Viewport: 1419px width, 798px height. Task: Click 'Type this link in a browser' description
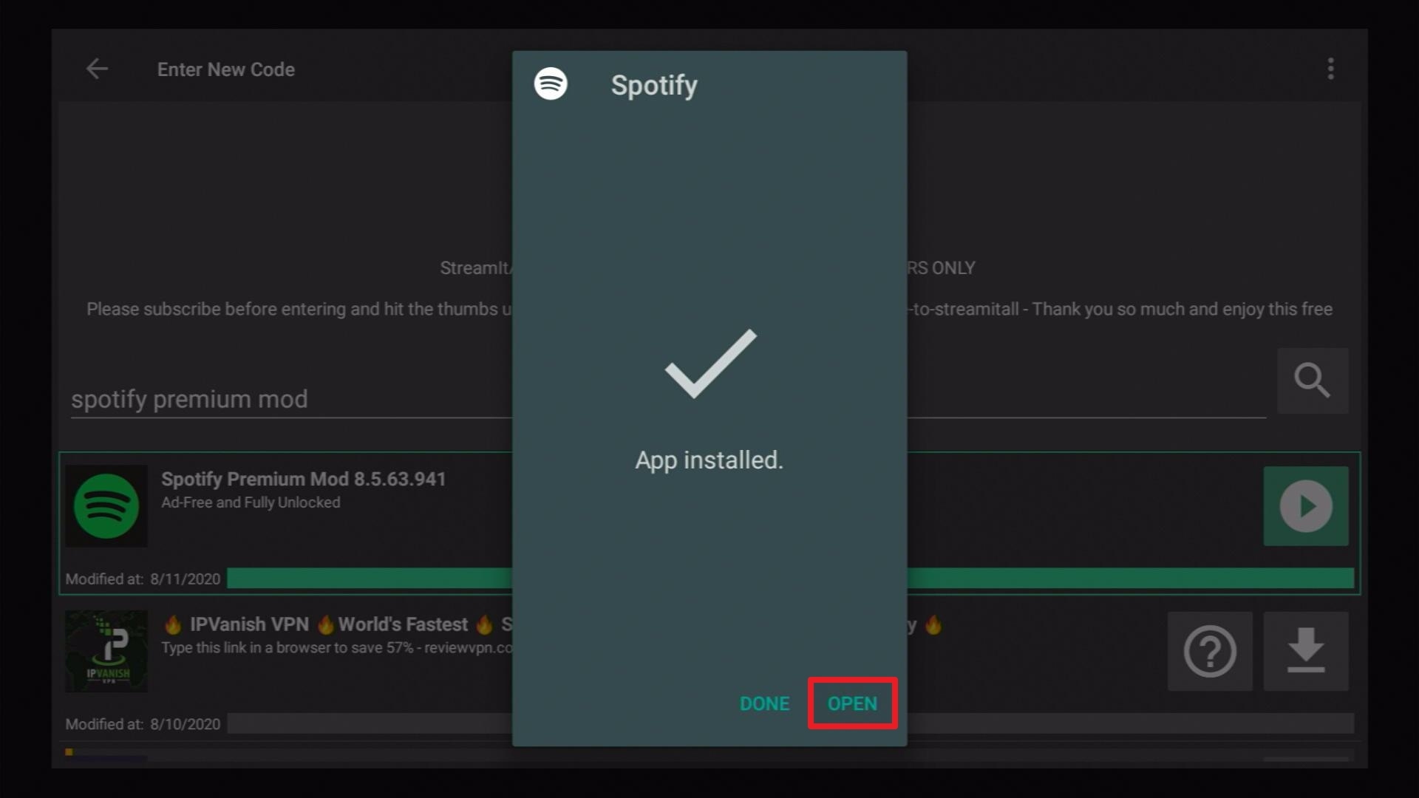pyautogui.click(x=336, y=648)
